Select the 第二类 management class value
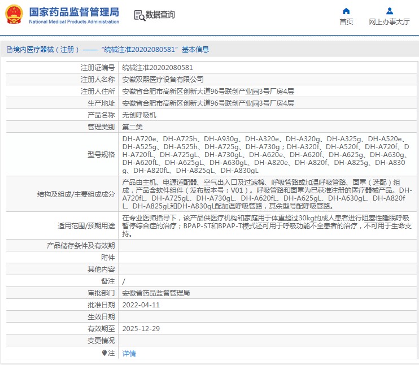 click(132, 127)
